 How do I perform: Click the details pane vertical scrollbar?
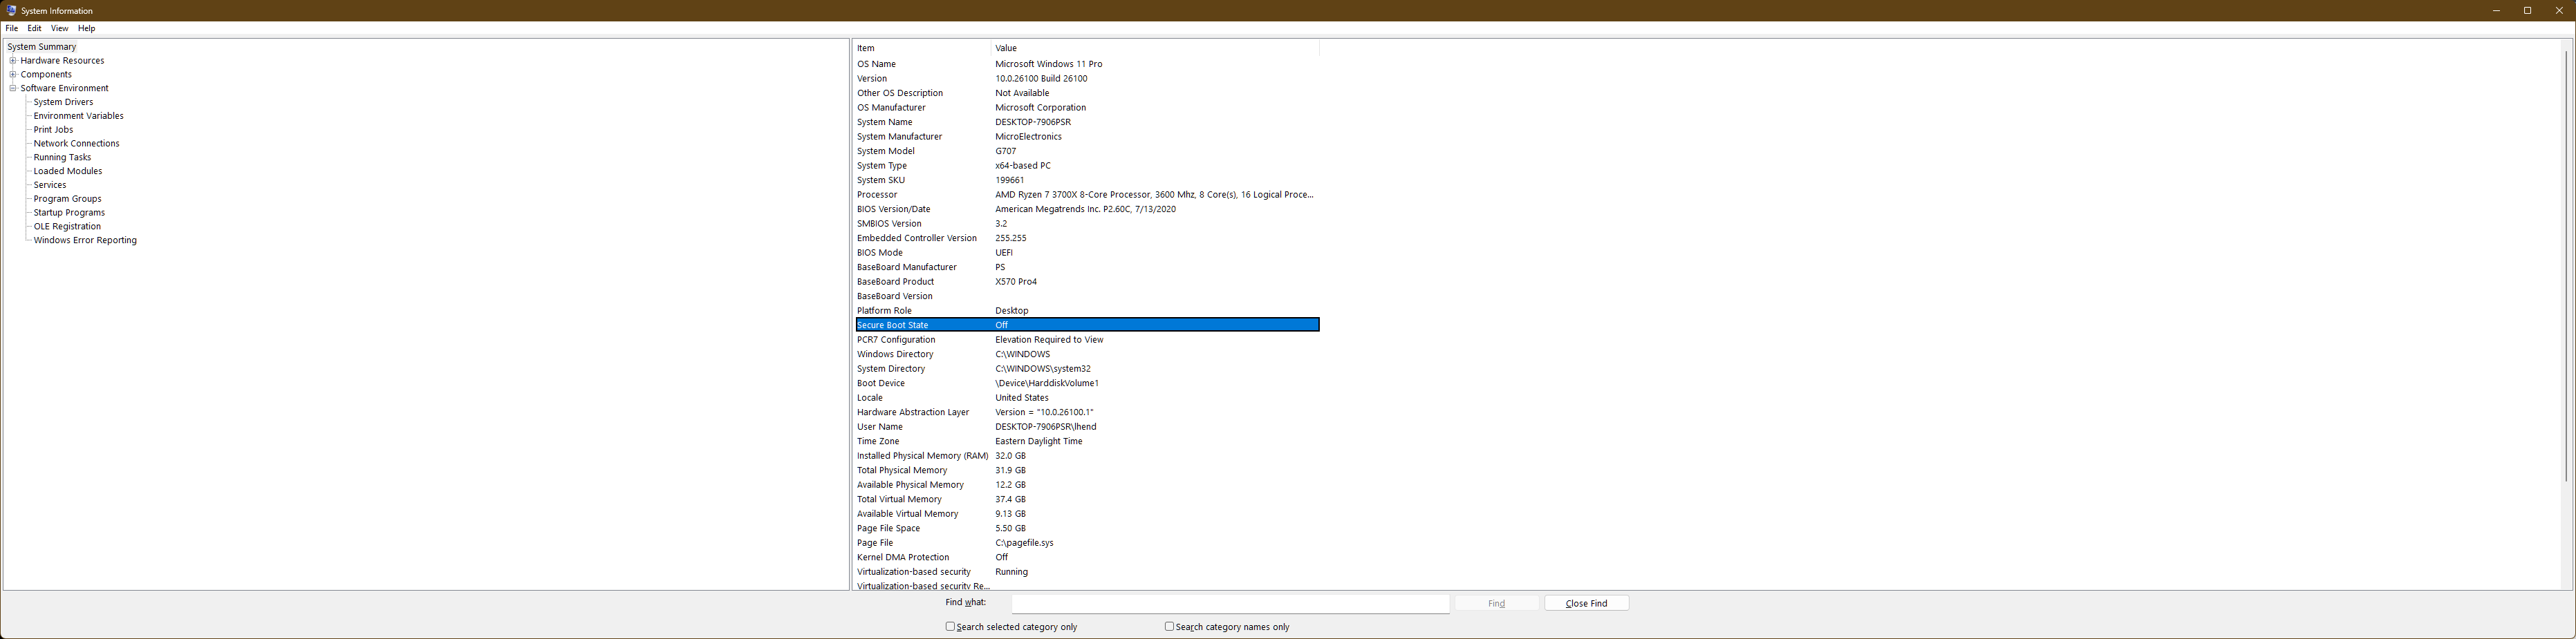[x=2566, y=314]
